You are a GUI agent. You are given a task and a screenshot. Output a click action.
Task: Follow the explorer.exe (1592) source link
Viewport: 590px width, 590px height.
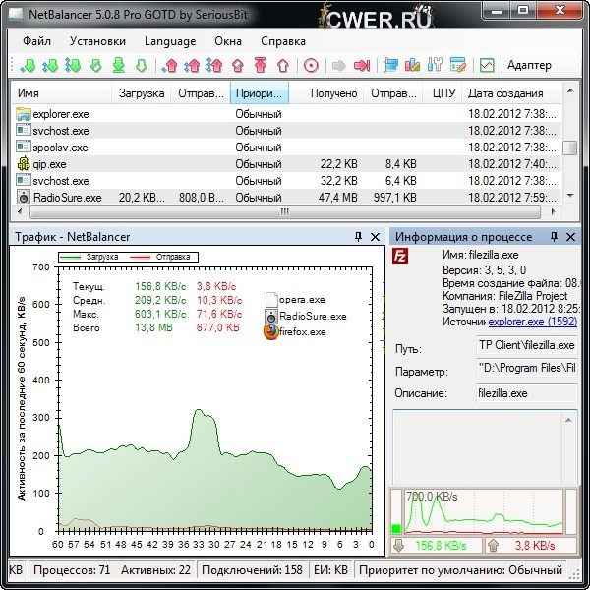(532, 322)
